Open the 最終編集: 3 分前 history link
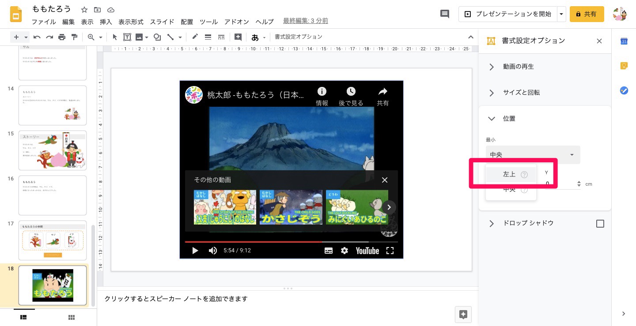 (305, 21)
